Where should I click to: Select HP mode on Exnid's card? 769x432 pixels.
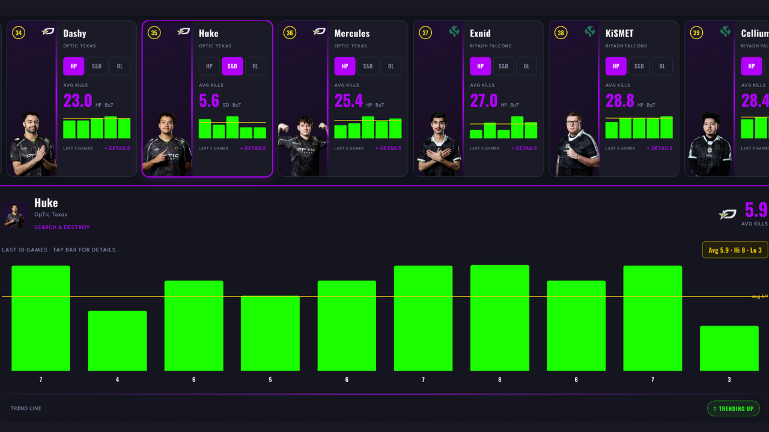point(481,66)
